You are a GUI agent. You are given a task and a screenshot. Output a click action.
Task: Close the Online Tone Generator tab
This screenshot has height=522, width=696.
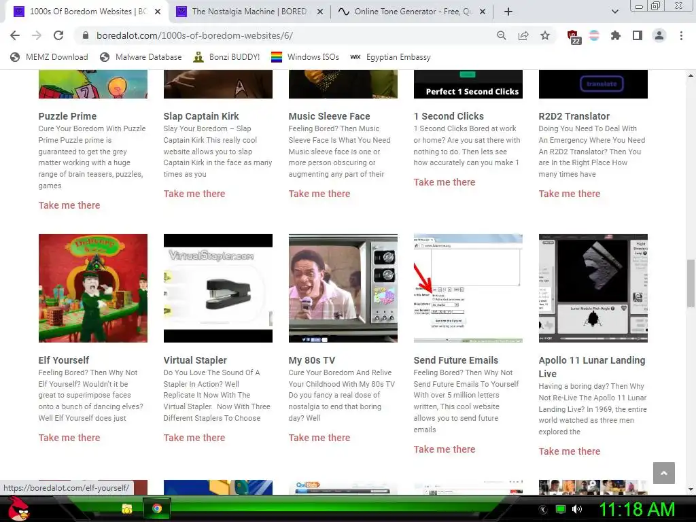[483, 12]
